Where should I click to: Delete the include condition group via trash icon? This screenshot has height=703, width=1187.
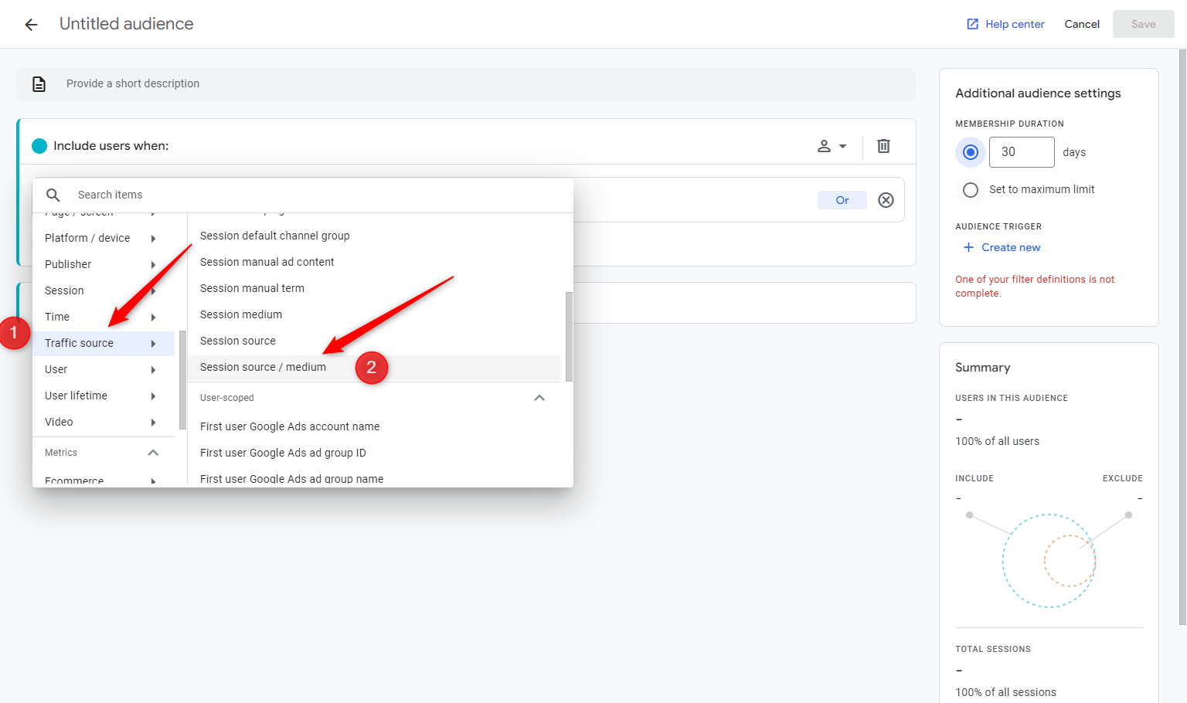883,146
